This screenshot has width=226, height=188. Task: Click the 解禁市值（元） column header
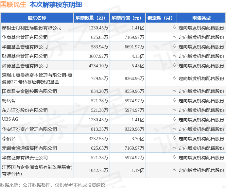click(x=128, y=18)
